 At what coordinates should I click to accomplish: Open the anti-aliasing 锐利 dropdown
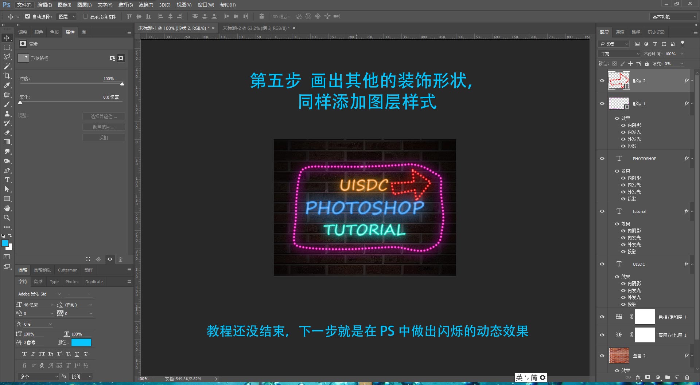(x=81, y=377)
